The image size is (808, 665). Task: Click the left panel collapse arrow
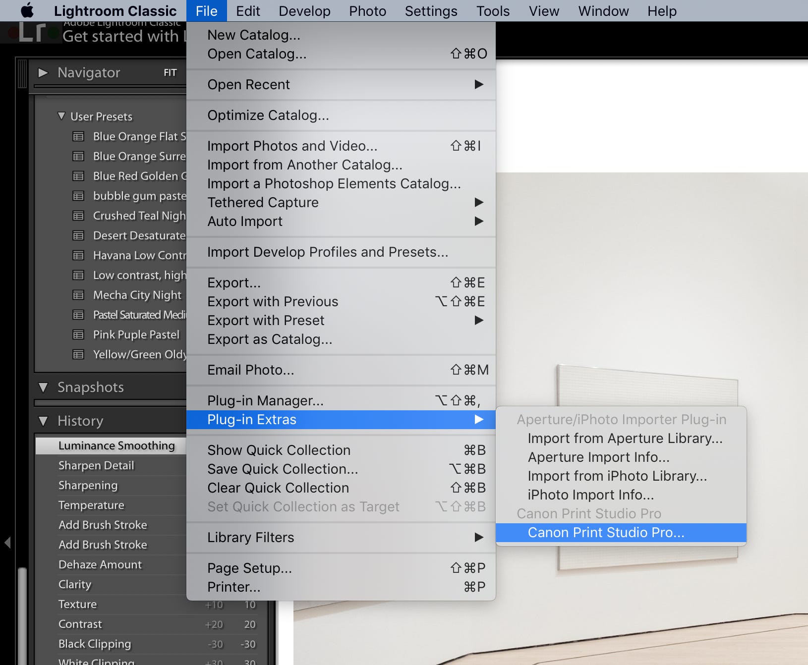(x=7, y=542)
